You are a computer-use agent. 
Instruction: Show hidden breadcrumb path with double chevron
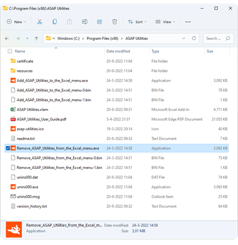[x=54, y=39]
